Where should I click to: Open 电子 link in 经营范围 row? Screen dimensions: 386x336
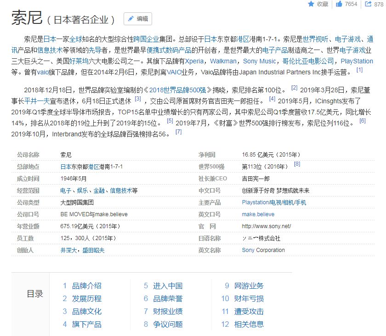(66, 190)
